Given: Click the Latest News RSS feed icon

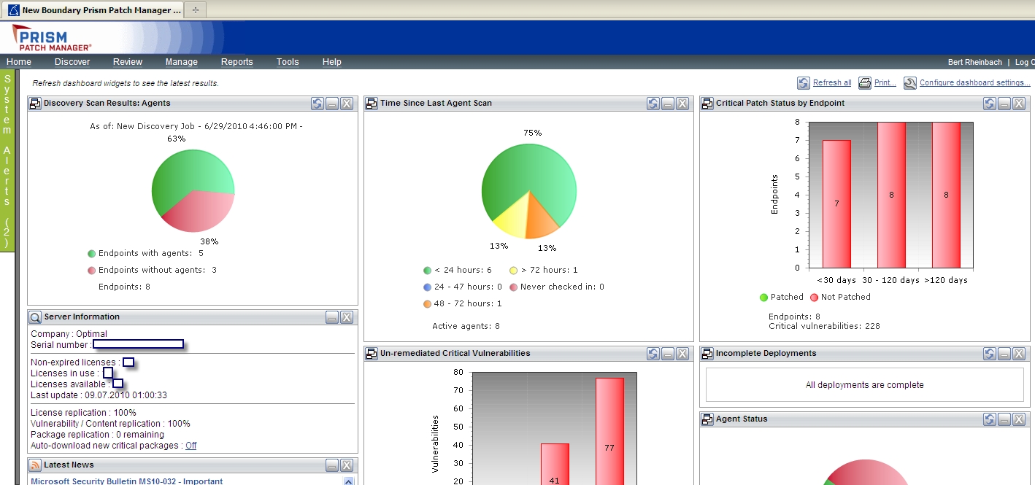Looking at the screenshot, I should [35, 465].
